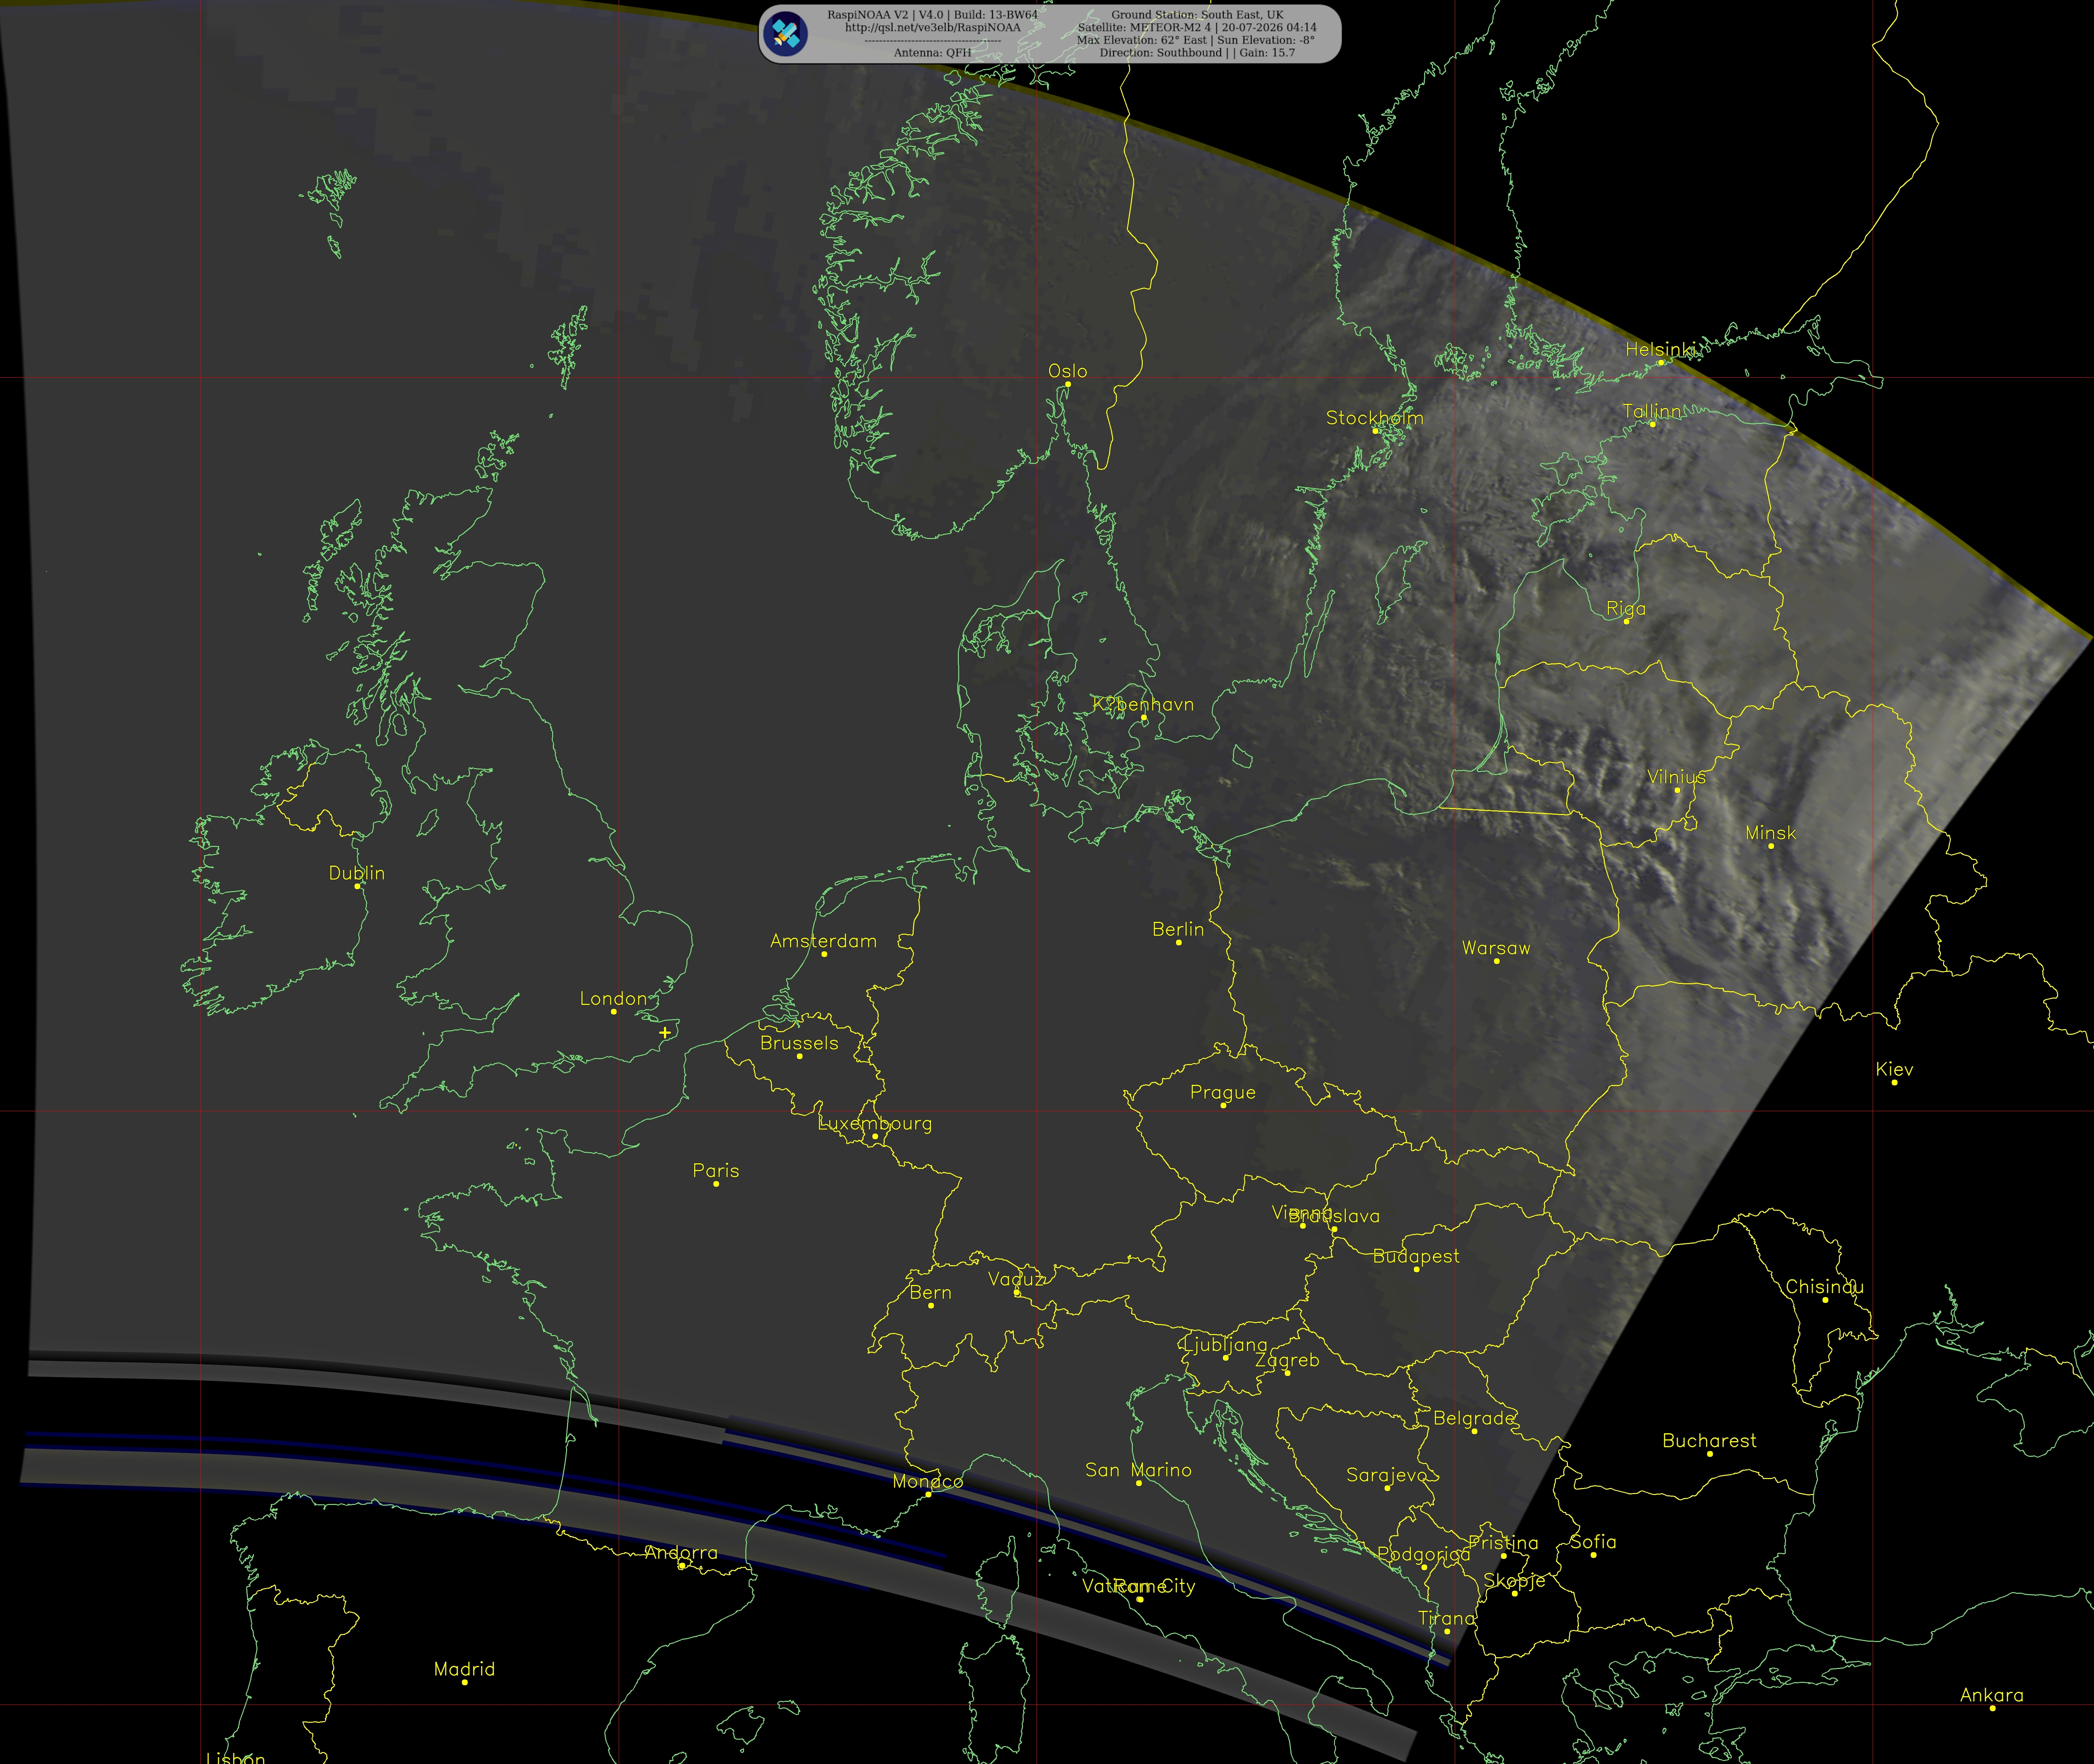
Task: Click the Zagreb city label
Action: [x=1287, y=1360]
